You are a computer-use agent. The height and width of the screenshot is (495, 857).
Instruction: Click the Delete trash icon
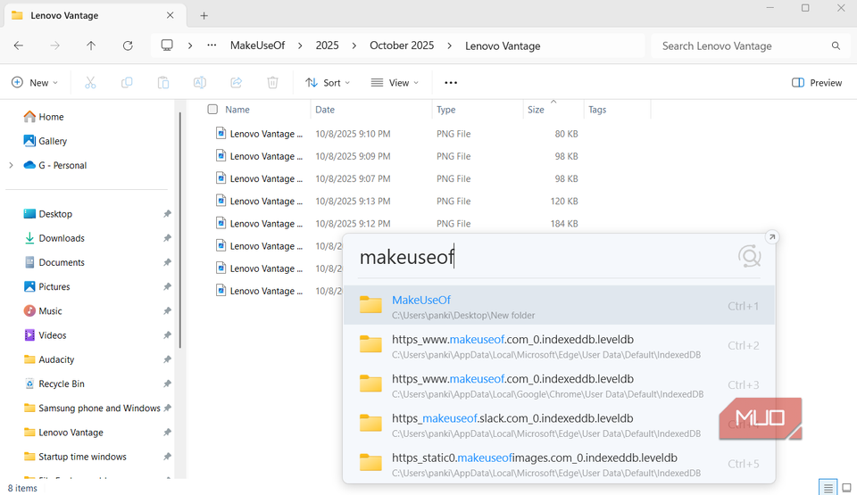pos(272,82)
